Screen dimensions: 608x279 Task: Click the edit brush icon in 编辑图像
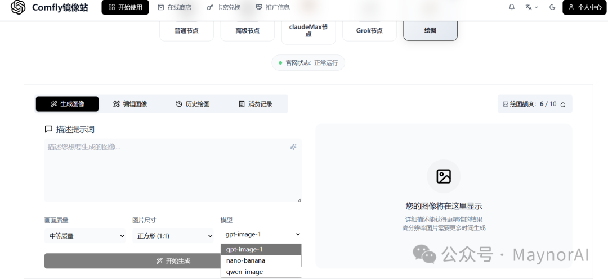[x=117, y=104]
